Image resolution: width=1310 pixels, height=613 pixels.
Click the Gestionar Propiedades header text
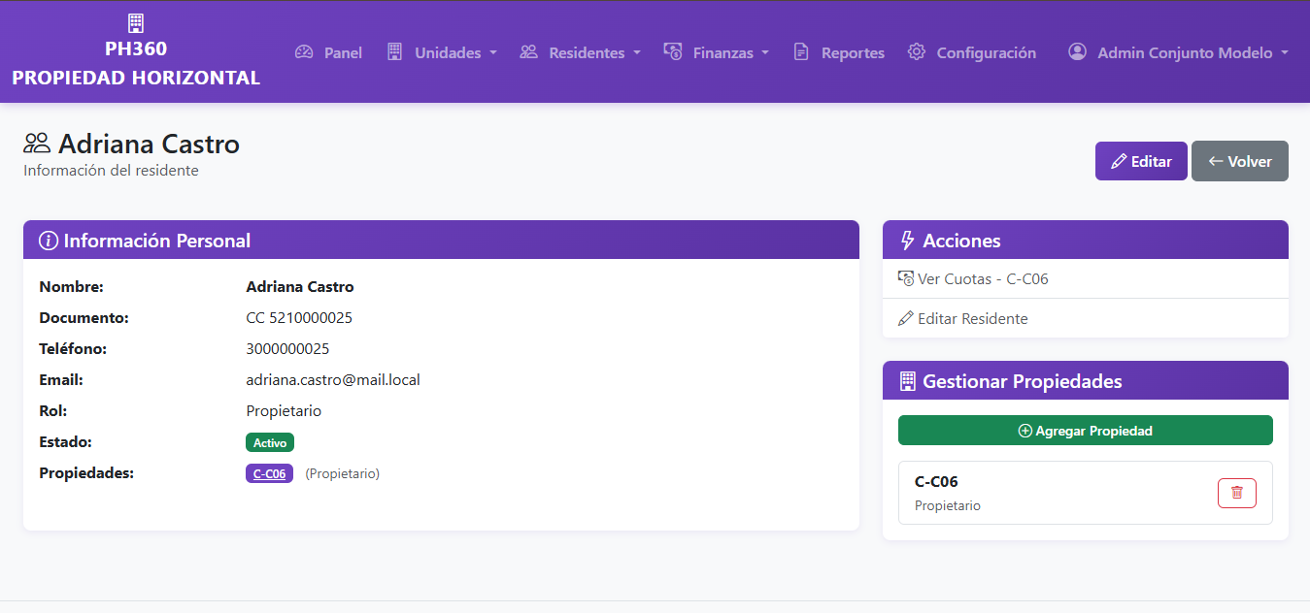1023,381
